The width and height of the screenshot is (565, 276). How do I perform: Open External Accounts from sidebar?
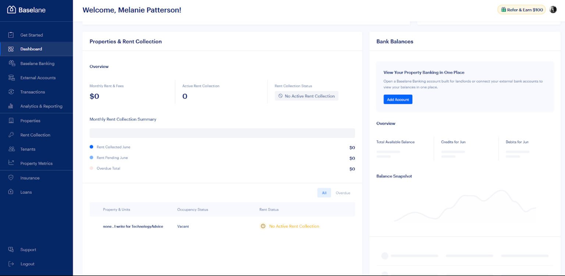coord(36,78)
